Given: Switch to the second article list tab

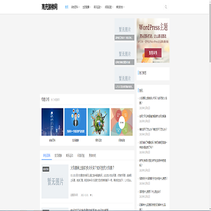Looking at the screenshot, I should 58,156.
